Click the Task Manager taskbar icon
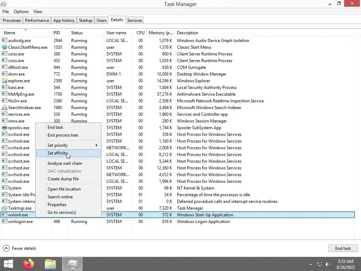Screen dimensions: 361x271 [72, 264]
